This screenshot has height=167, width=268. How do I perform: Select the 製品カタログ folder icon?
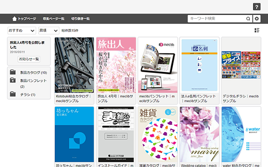[x=13, y=73]
